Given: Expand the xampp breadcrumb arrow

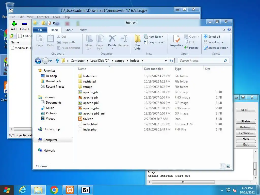Looking at the screenshot, I should 127,61.
